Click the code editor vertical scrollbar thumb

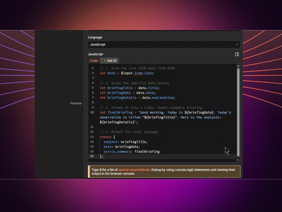tap(238, 112)
